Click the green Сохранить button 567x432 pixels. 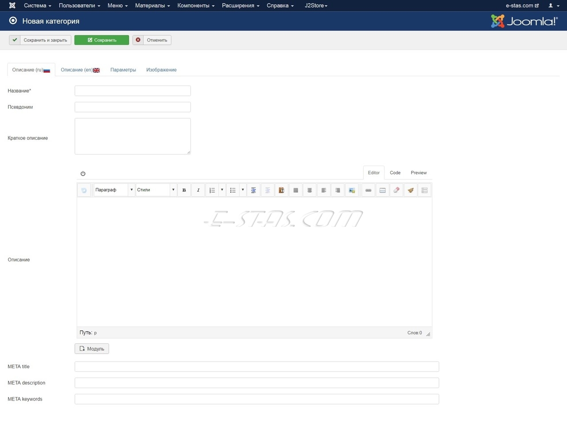pyautogui.click(x=102, y=40)
